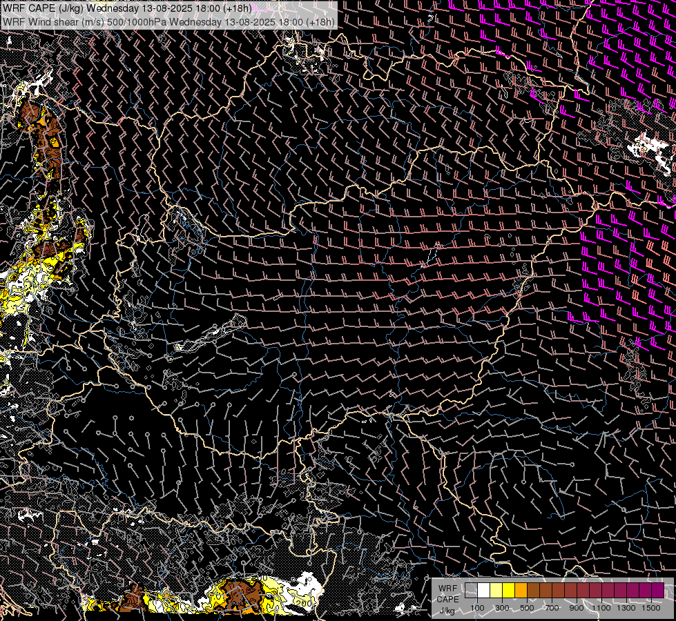Image resolution: width=676 pixels, height=621 pixels.
Task: Select the gray first swatch in the CAPE legend
Action: click(x=471, y=590)
